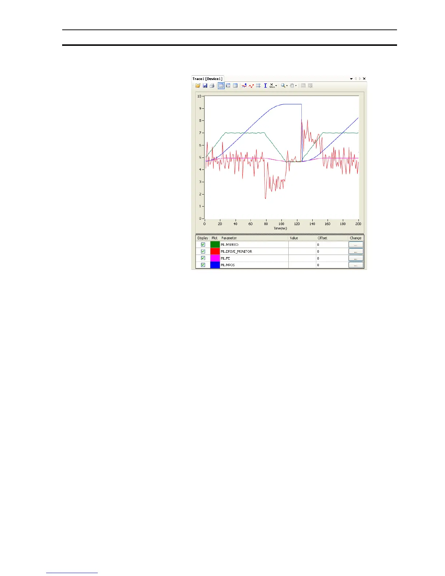This screenshot has width=445, height=576.
Task: Select the ML.MSPEED parameter name
Action: [229, 245]
